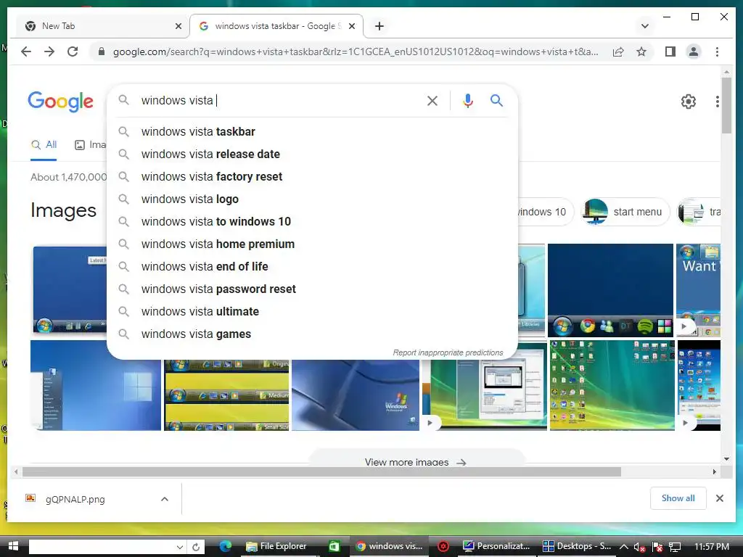
Task: Open Google apps dots menu
Action: click(x=718, y=102)
